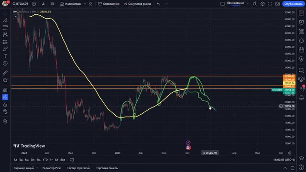Maximize the bottom panel

292,168
